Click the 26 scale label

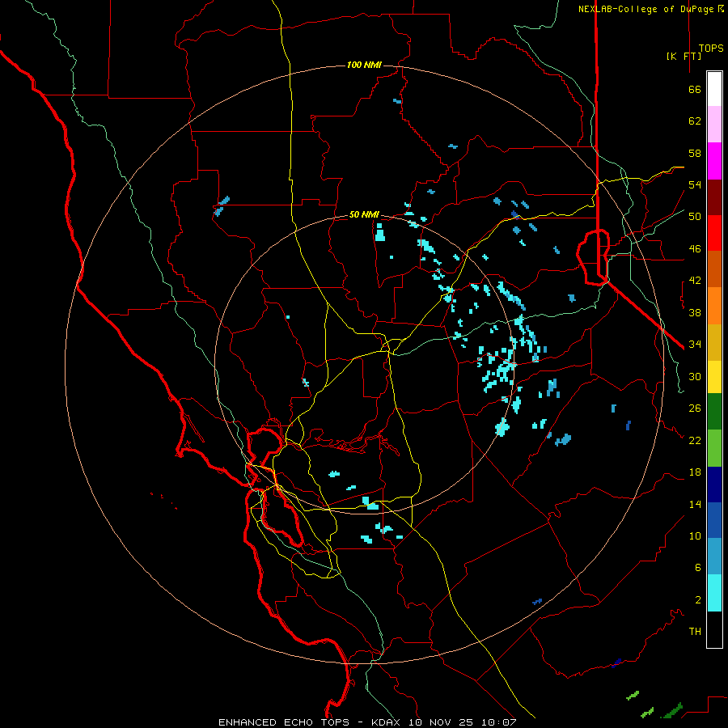[695, 408]
